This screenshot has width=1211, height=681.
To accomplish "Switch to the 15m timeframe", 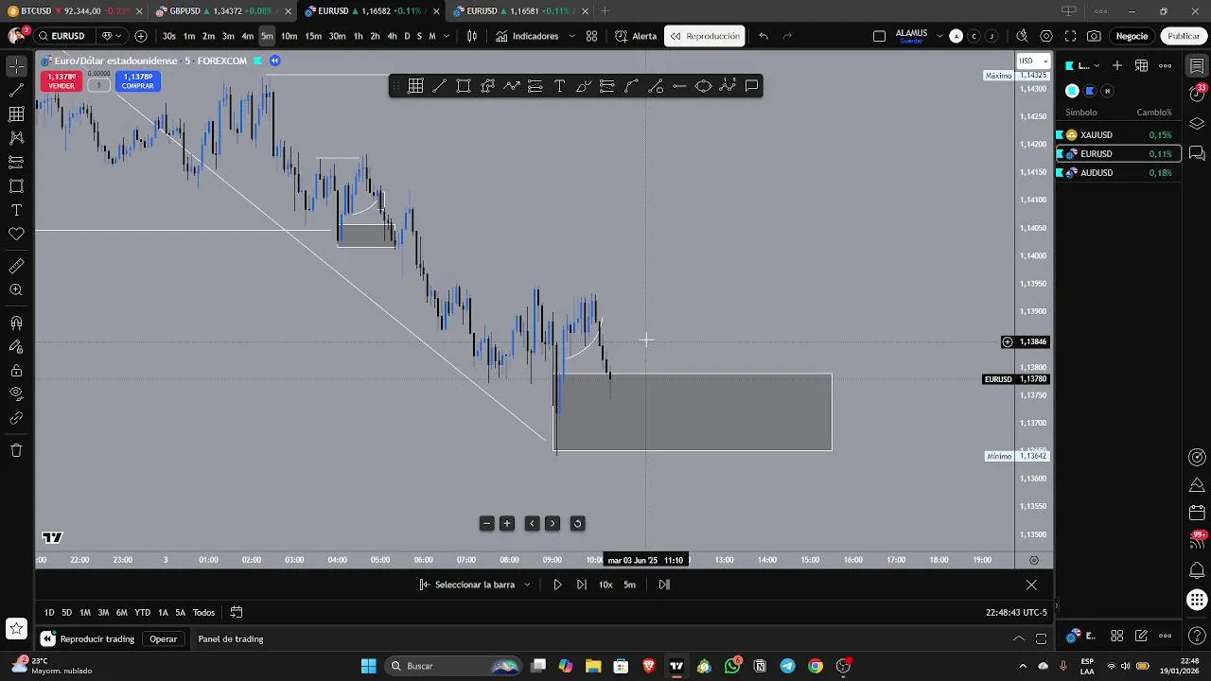I will pos(313,36).
